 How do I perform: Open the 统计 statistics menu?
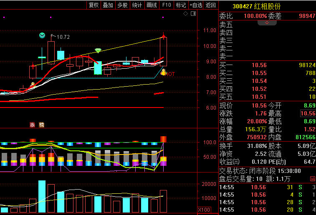point(137,5)
